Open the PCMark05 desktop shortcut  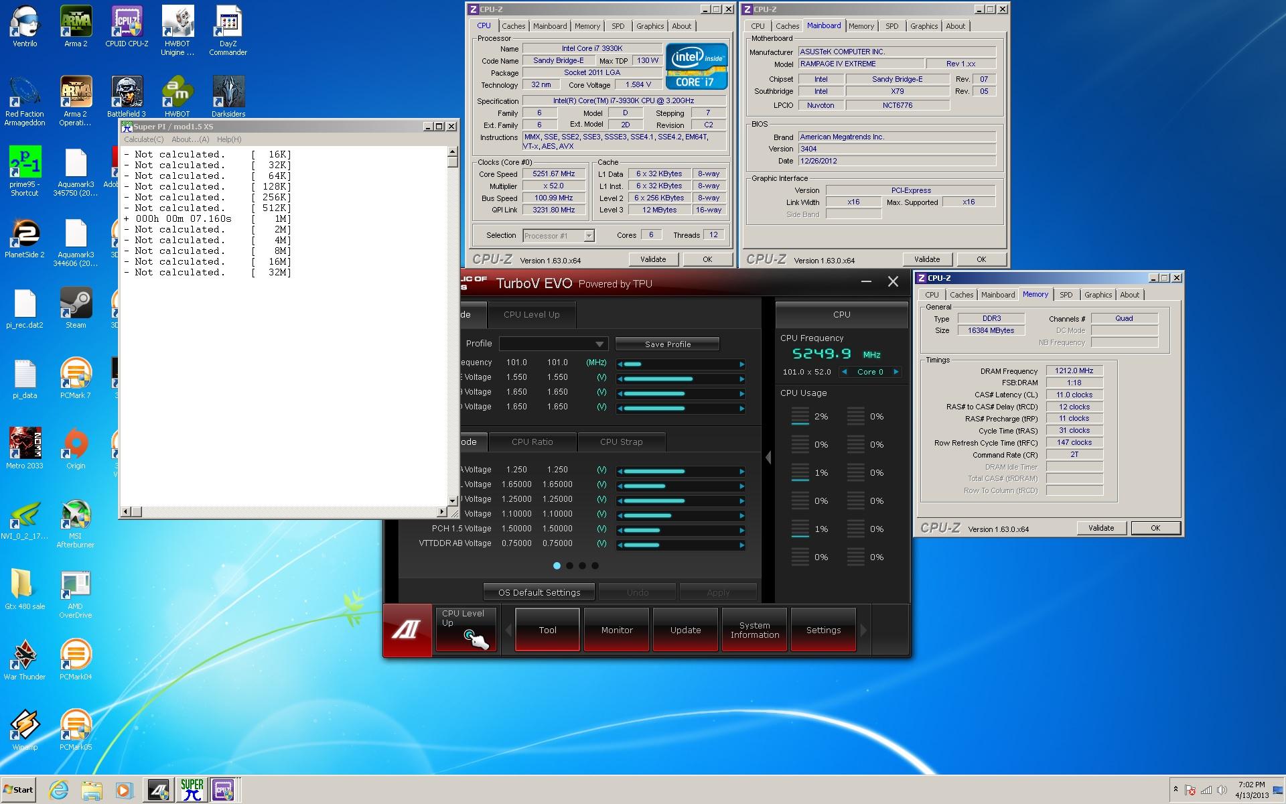point(76,730)
